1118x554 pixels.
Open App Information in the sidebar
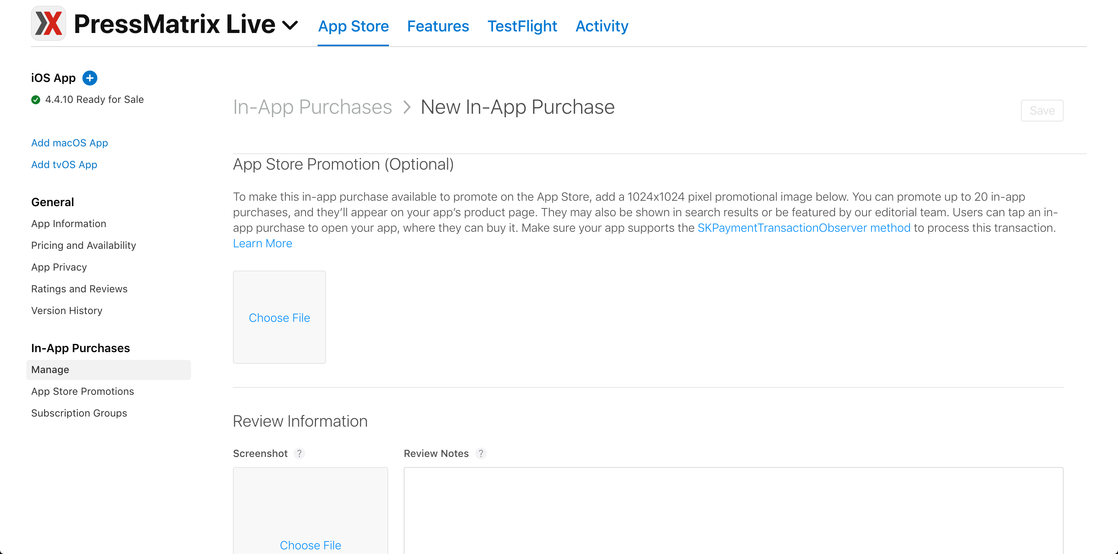tap(69, 224)
